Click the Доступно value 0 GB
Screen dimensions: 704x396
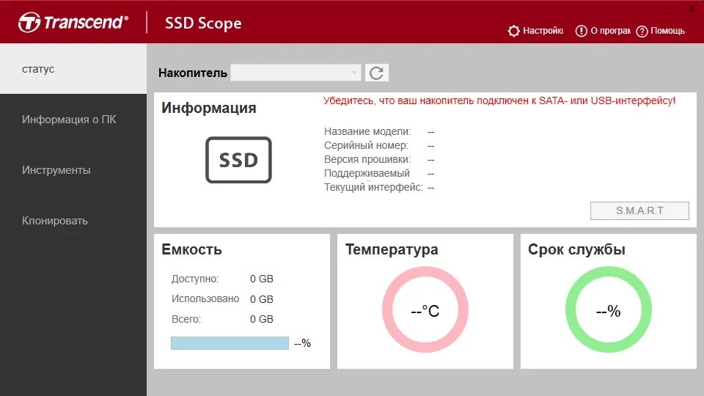tap(262, 279)
